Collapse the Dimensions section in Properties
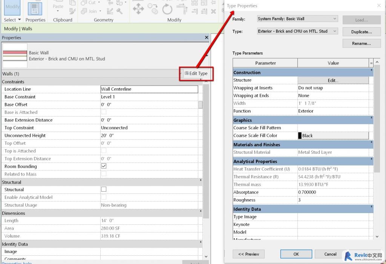Viewport: 386px width, 264px height. point(201,211)
